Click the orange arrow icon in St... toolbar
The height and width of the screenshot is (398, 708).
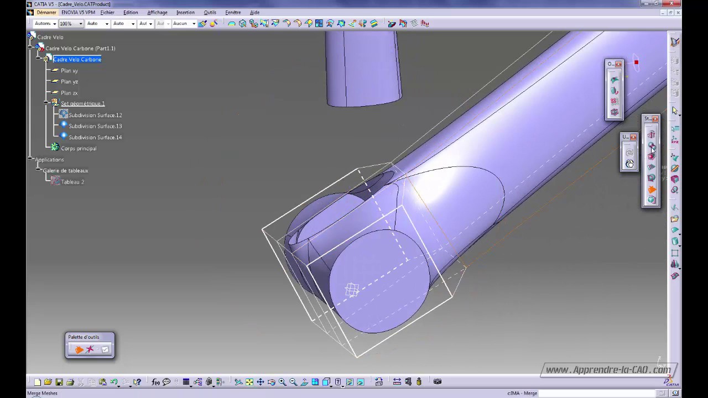pos(652,190)
